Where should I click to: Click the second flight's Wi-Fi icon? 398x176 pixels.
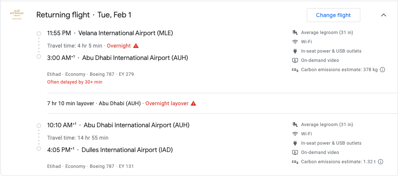[x=295, y=134]
